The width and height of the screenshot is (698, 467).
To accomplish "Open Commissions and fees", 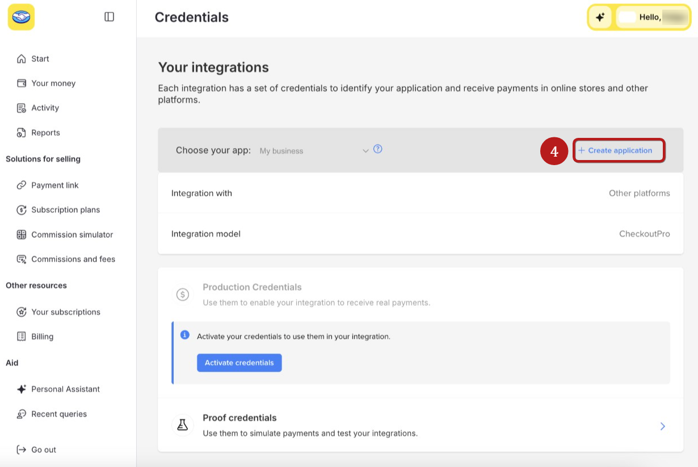I will [73, 259].
